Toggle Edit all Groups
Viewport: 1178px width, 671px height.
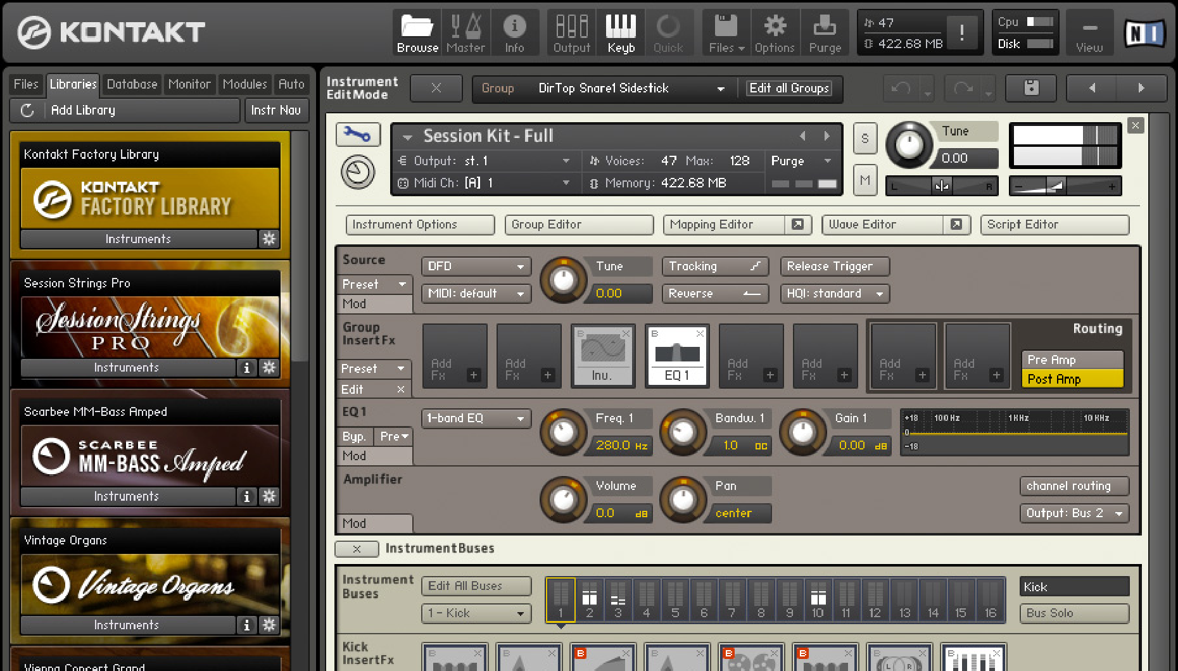[788, 88]
